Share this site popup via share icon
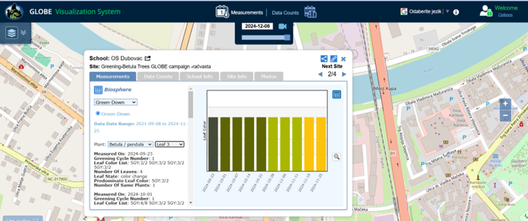The image size is (528, 221). 324,59
